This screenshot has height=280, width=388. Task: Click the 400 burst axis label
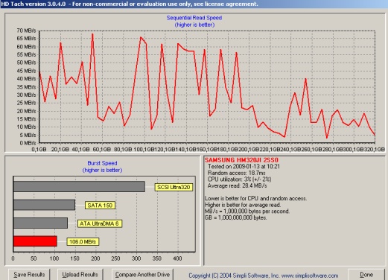pyautogui.click(x=177, y=258)
